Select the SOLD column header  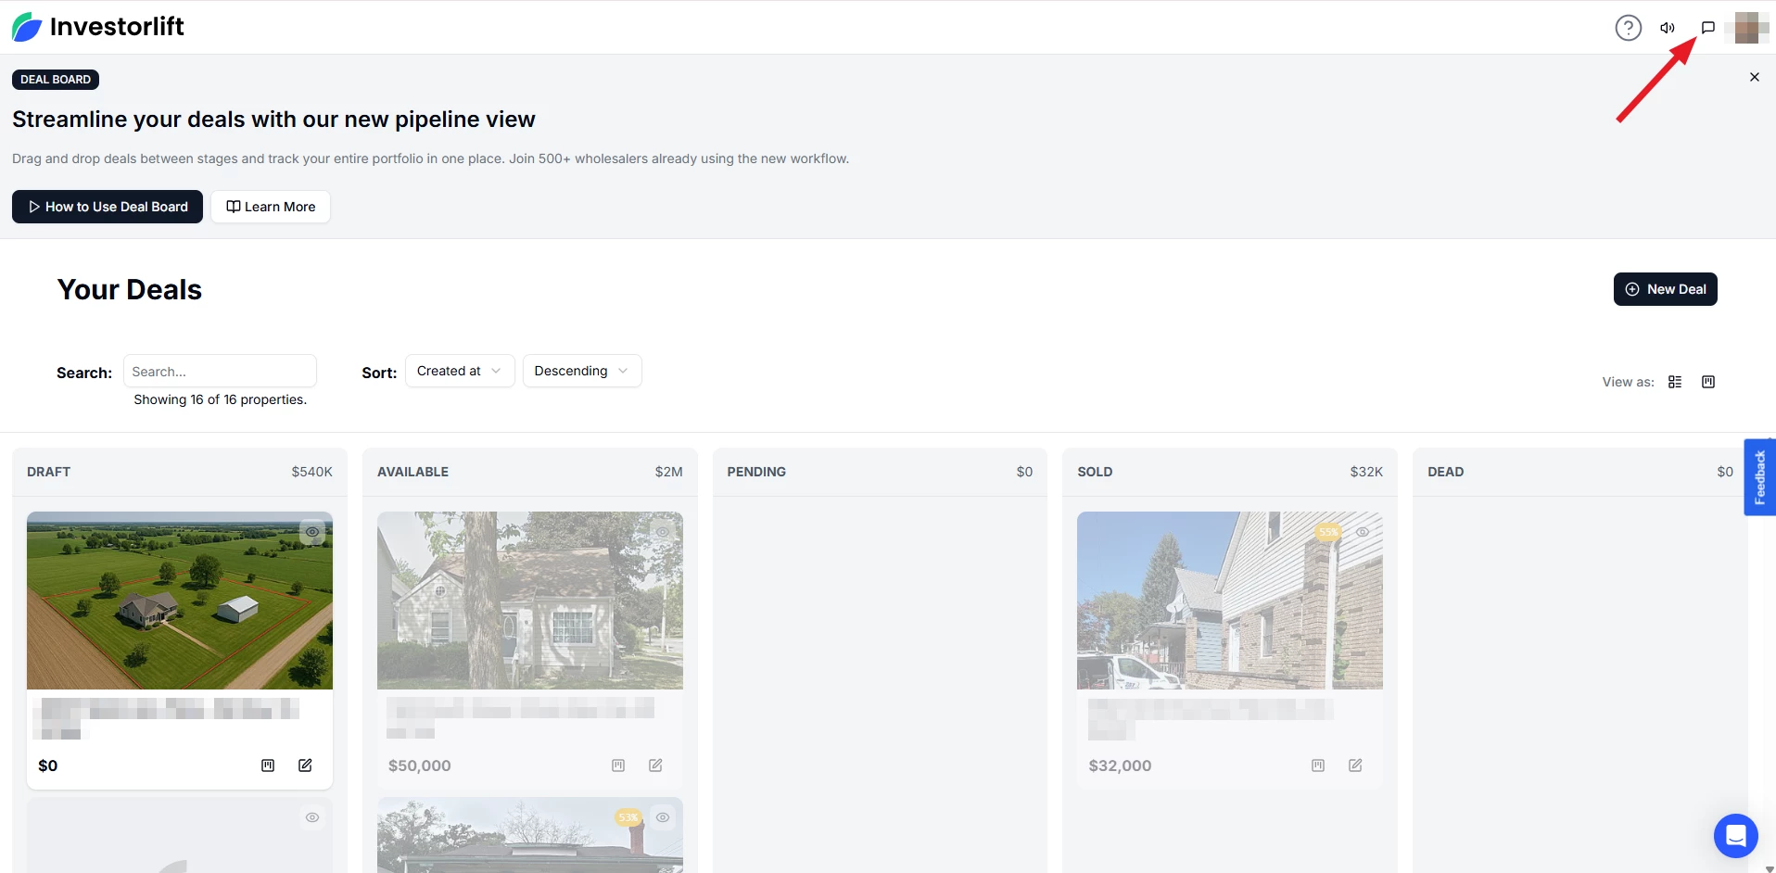1095,472
